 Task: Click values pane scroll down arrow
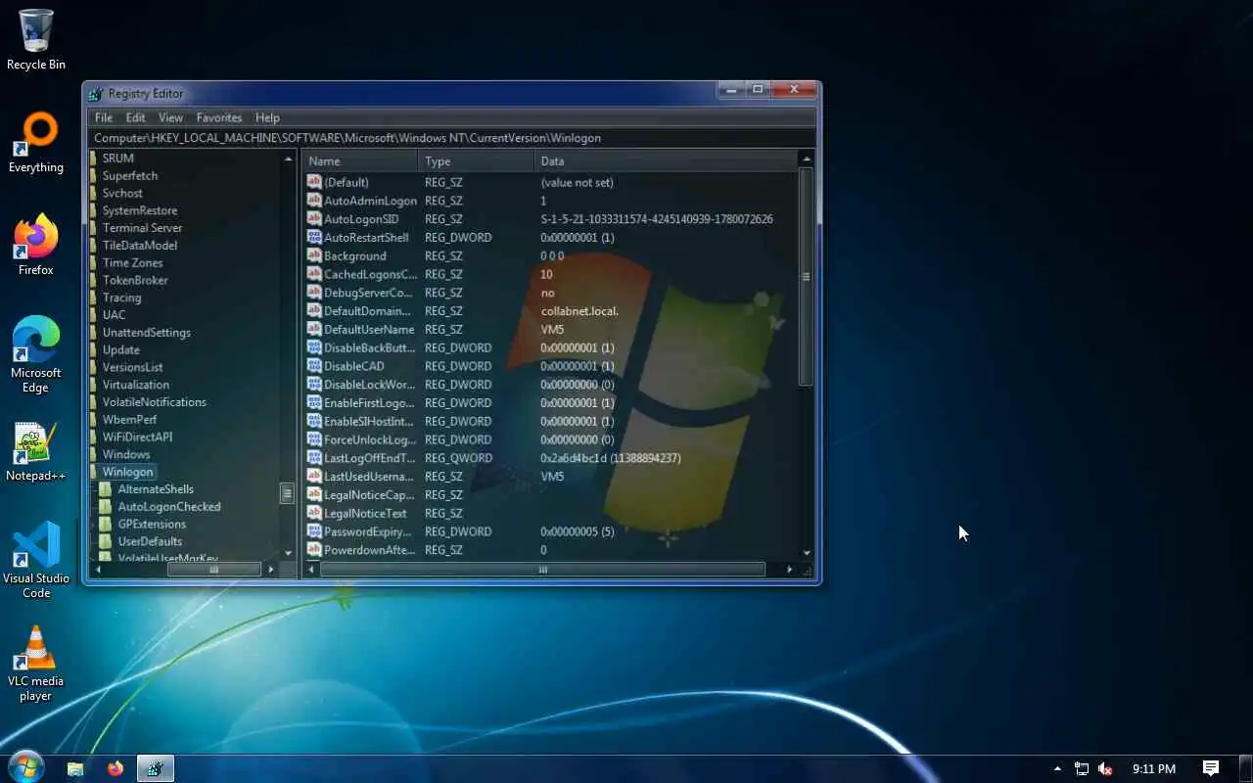pos(807,553)
